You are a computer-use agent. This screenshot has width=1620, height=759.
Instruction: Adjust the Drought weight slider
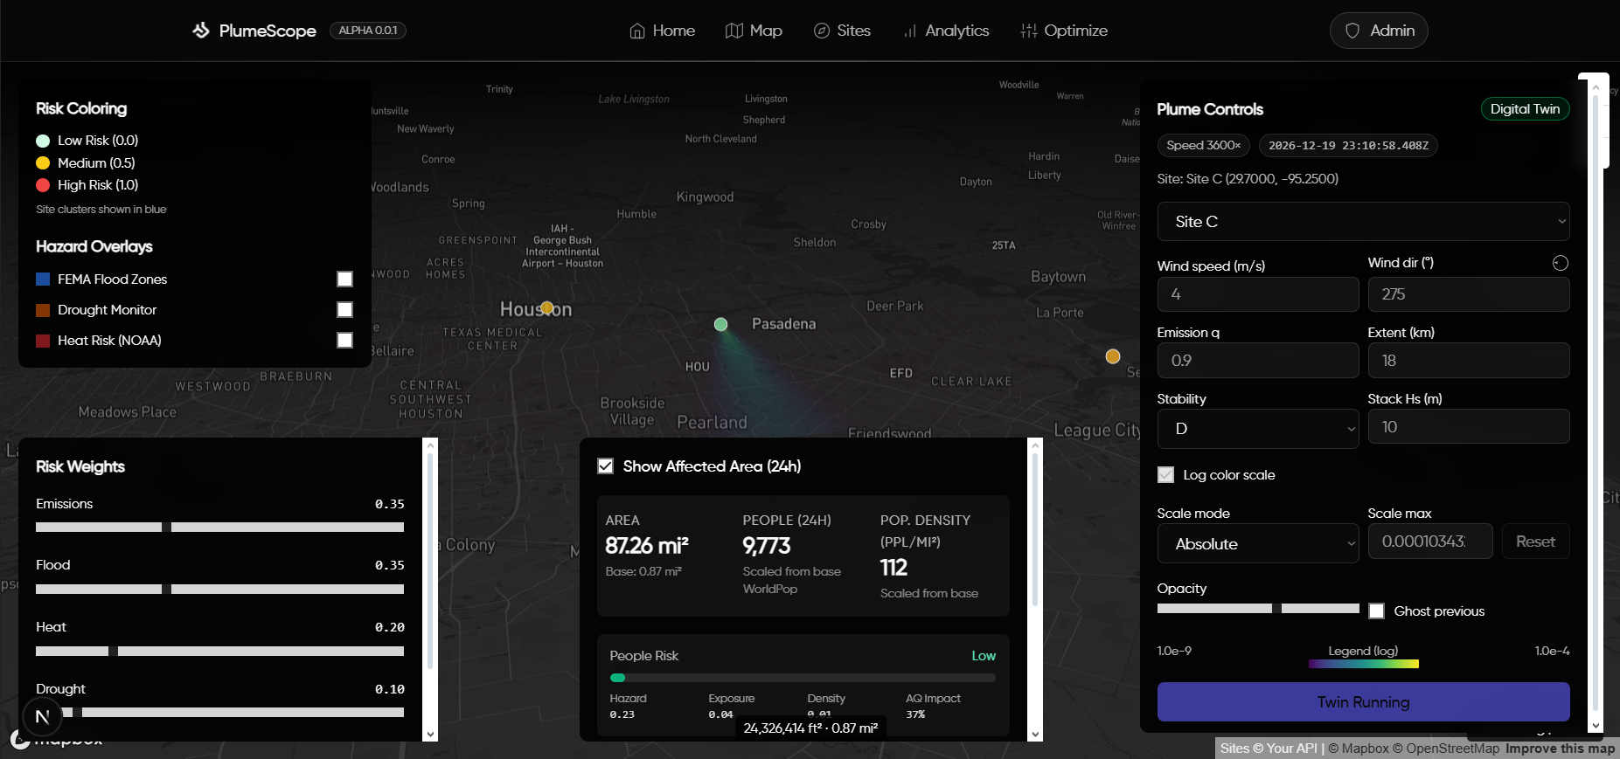219,713
